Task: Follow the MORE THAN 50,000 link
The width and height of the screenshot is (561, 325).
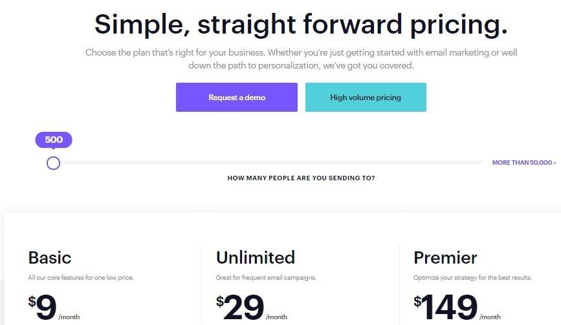Action: click(x=523, y=163)
